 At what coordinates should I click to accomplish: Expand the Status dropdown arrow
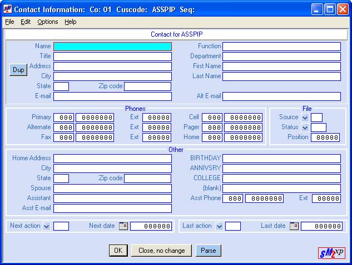click(x=305, y=128)
